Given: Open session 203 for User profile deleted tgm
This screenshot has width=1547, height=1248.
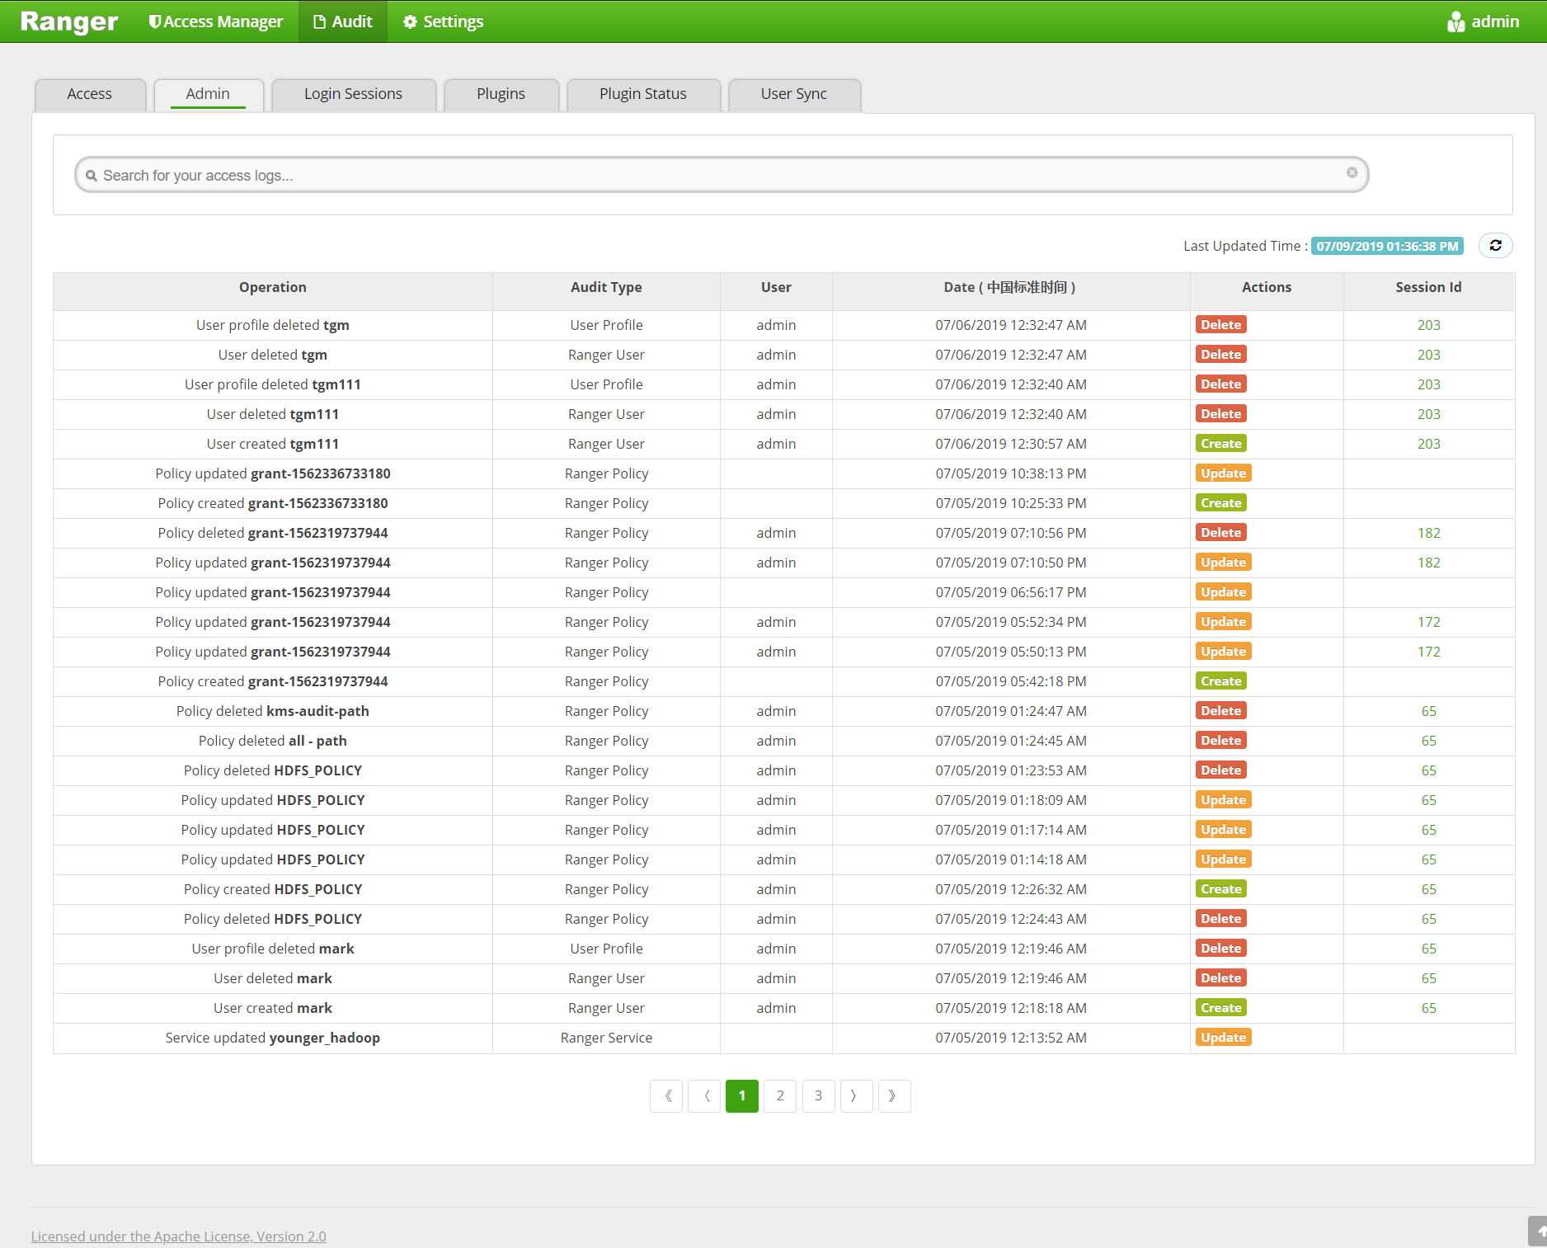Looking at the screenshot, I should (x=1428, y=325).
